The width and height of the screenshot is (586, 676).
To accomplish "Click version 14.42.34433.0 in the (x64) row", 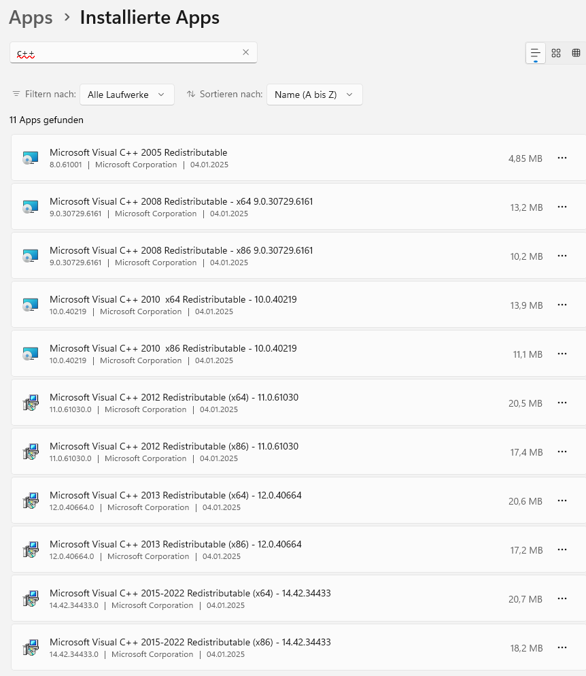I will (73, 605).
